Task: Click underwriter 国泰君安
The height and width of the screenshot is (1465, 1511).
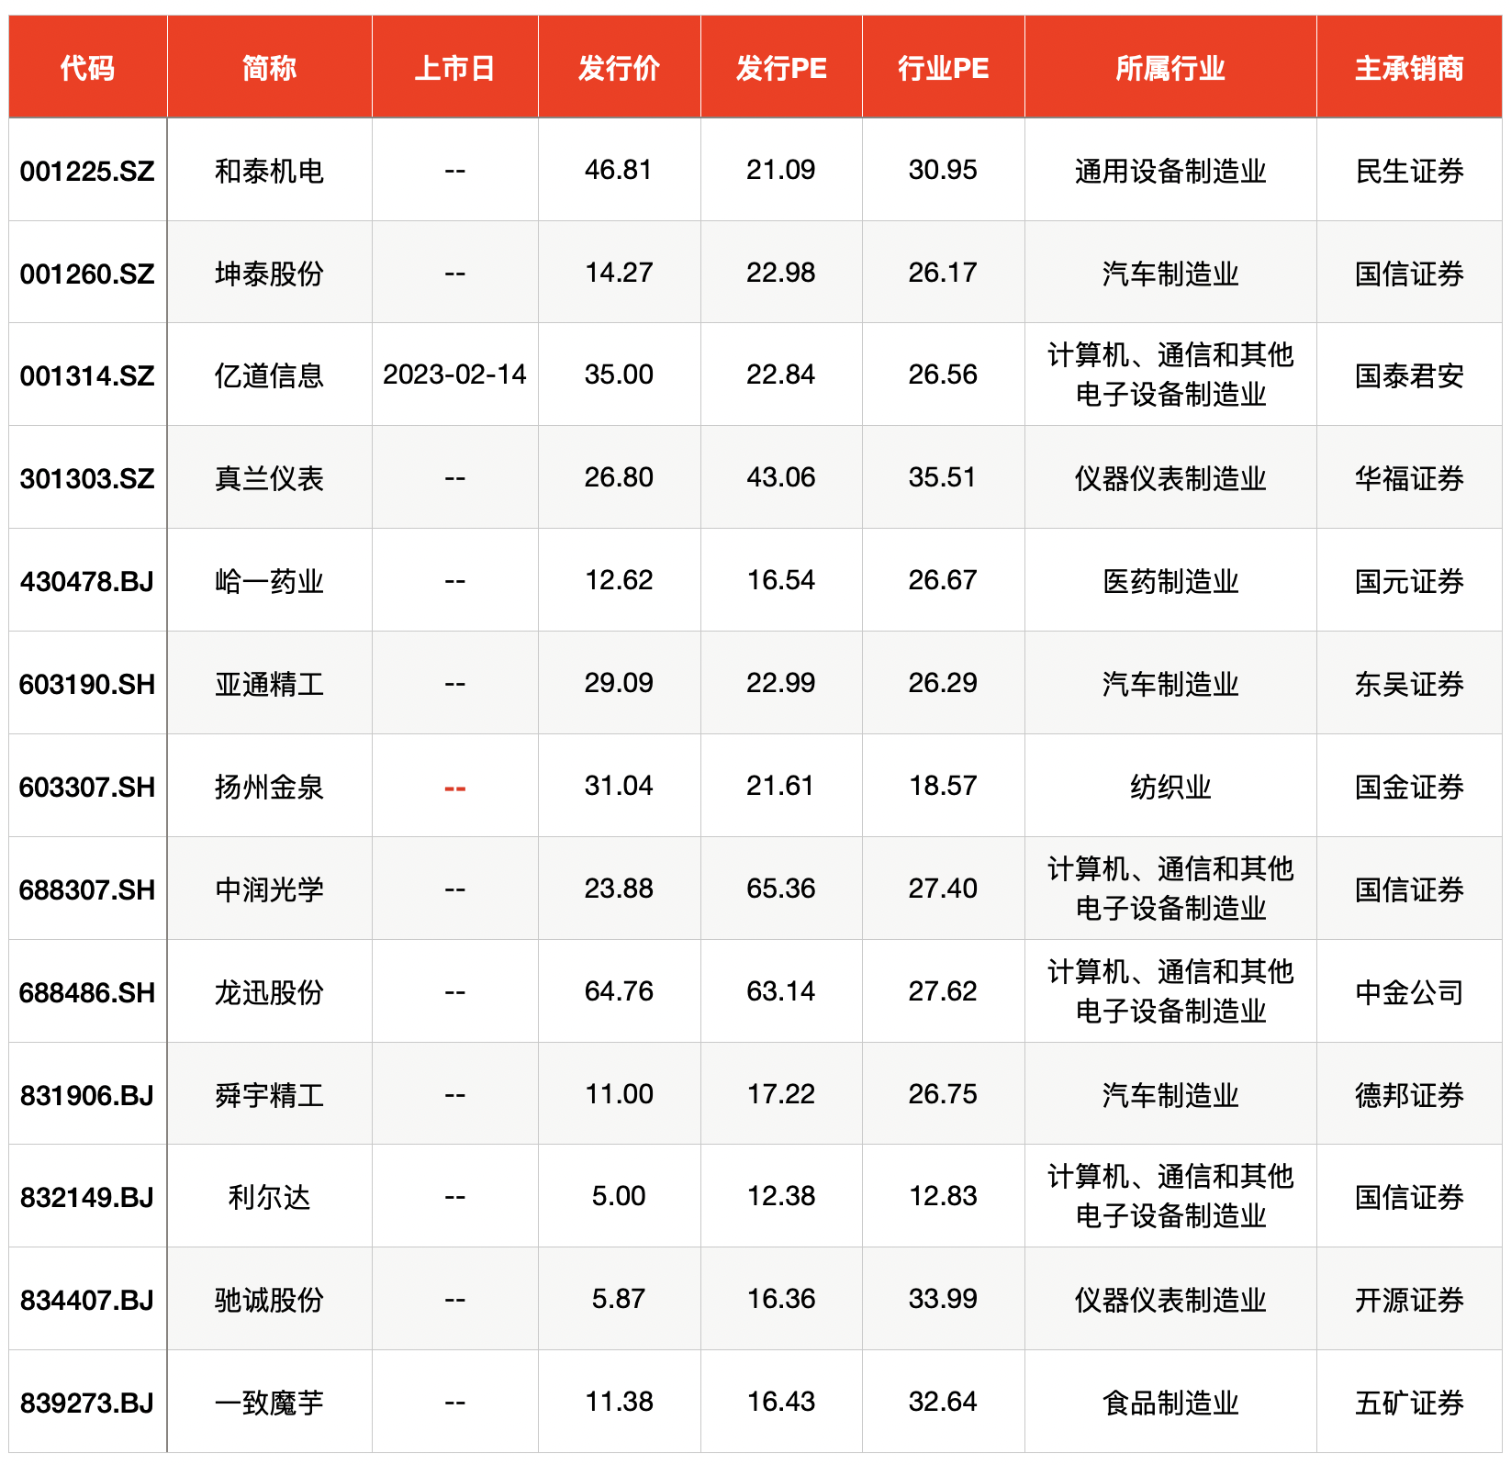Action: coord(1409,375)
